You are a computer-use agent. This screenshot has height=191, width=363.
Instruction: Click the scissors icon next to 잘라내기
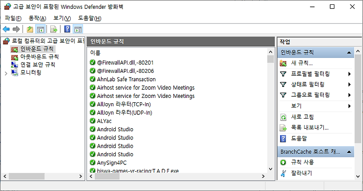pos(283,173)
